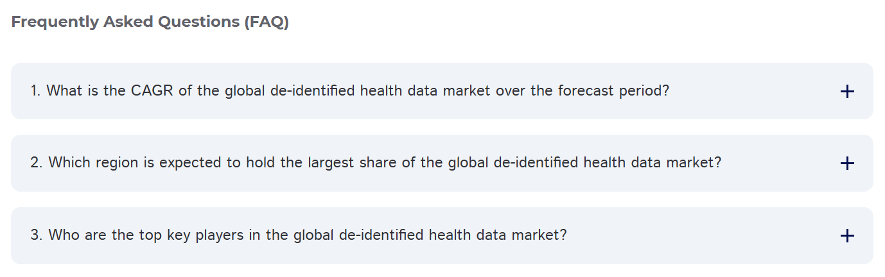Click the word "CAGR" in the first question
The width and height of the screenshot is (885, 277).
point(152,91)
